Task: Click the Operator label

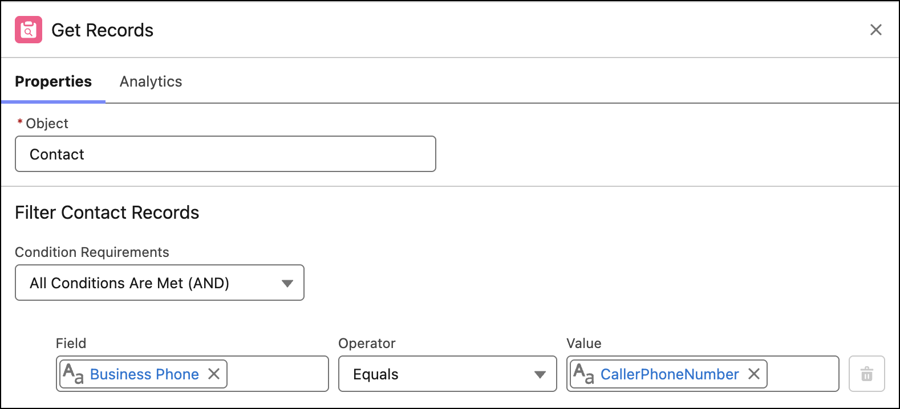Action: pos(367,343)
